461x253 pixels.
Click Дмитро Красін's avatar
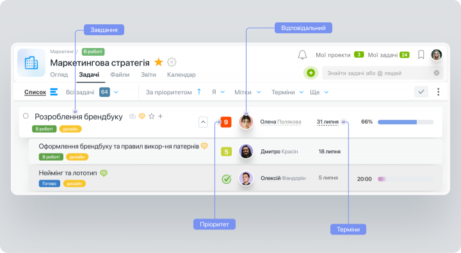click(x=246, y=152)
